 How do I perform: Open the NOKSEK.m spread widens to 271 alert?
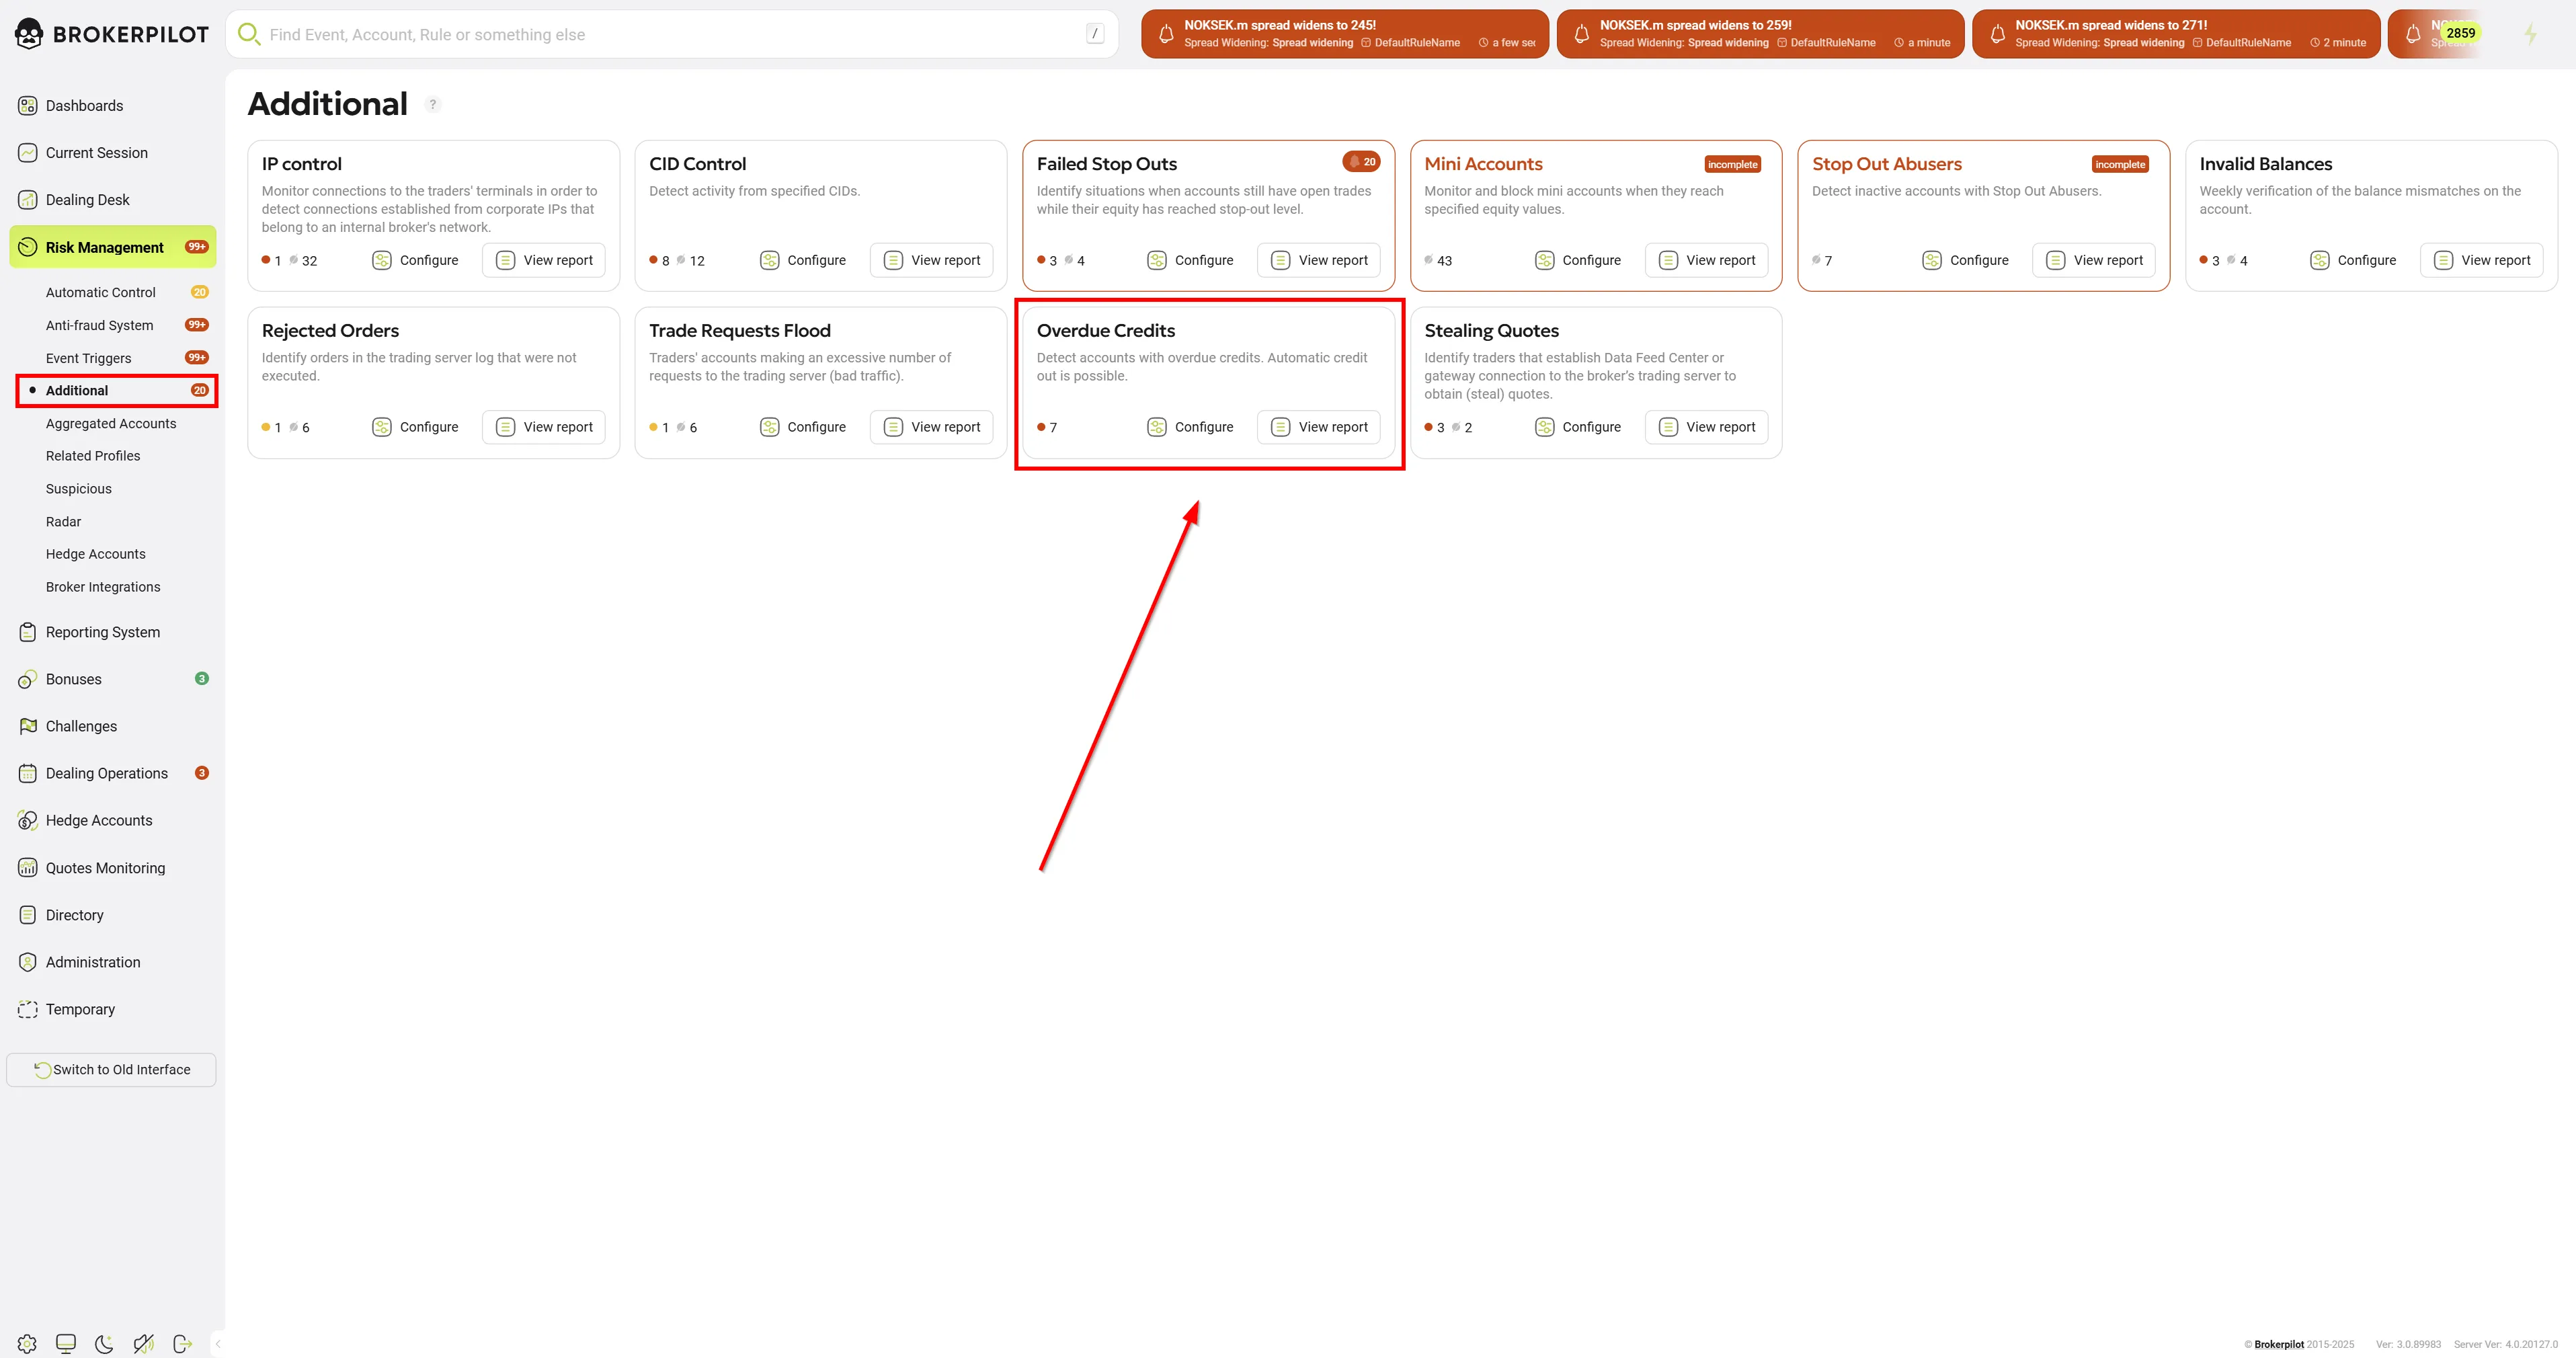[x=2175, y=34]
